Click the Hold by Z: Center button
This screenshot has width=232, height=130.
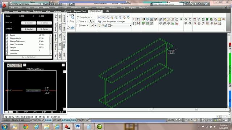[29, 23]
